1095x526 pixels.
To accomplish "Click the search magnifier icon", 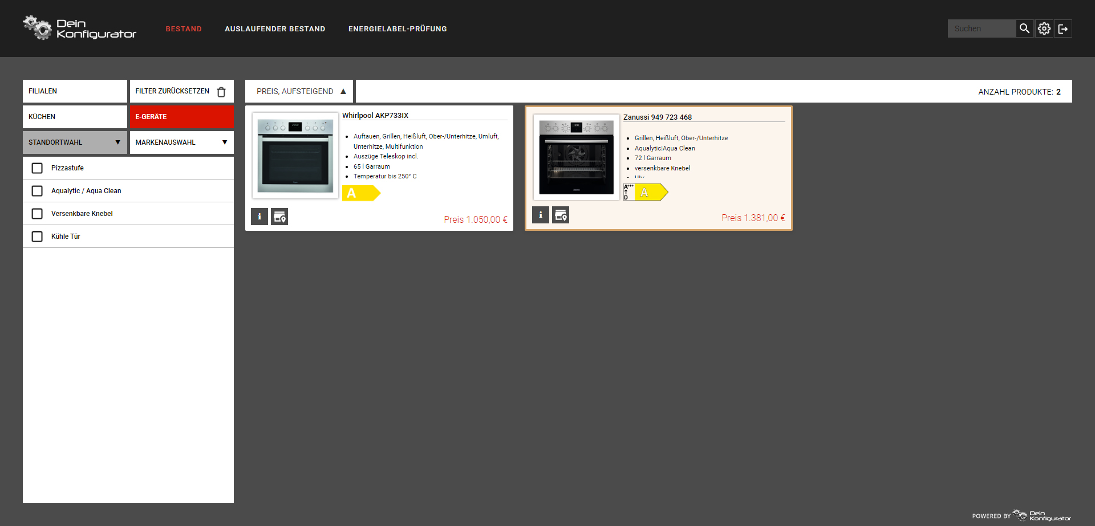I will pos(1024,28).
